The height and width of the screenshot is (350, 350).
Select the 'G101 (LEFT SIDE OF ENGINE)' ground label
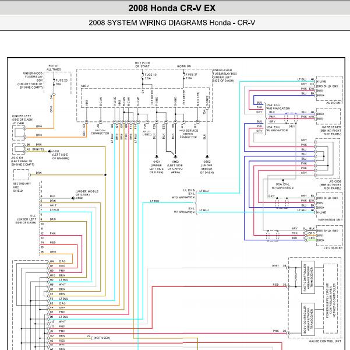(61, 155)
